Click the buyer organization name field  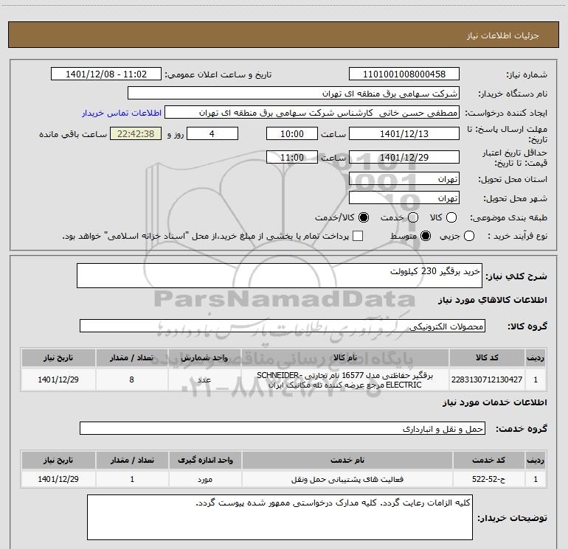(x=294, y=93)
